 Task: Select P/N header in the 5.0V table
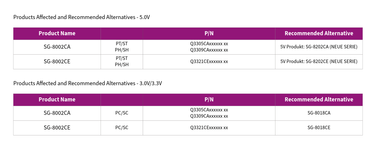[209, 33]
